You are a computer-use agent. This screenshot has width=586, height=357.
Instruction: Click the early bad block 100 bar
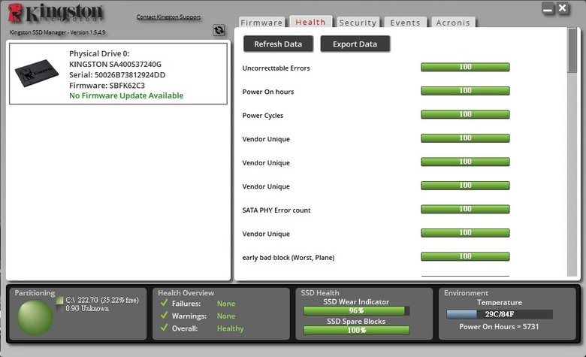click(465, 256)
